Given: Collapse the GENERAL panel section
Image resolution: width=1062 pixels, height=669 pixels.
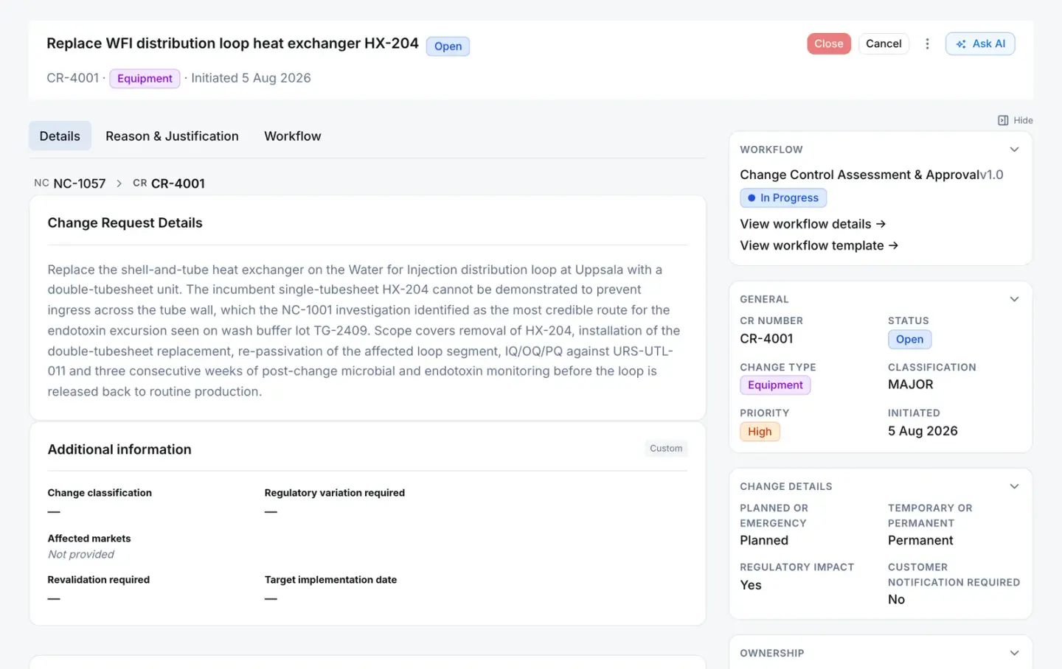Looking at the screenshot, I should 1014,299.
